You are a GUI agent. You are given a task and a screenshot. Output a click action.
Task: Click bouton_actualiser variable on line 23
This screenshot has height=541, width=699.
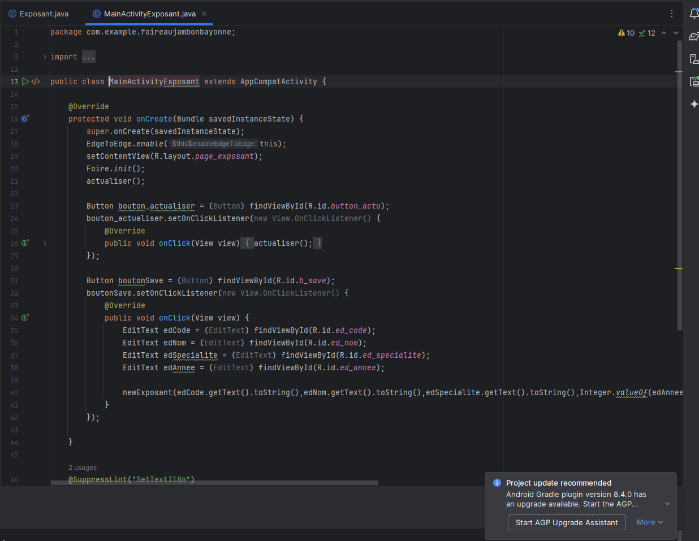point(157,206)
